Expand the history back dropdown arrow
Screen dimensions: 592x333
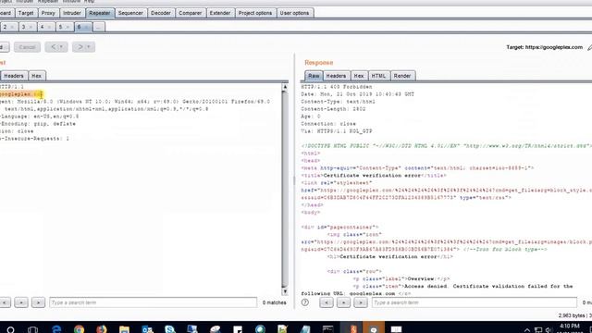(62, 47)
